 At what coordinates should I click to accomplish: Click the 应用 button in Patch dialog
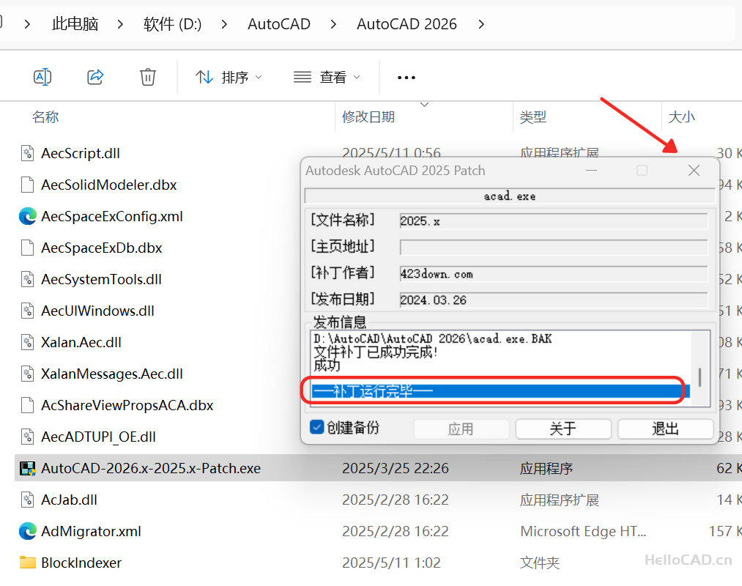(x=461, y=429)
